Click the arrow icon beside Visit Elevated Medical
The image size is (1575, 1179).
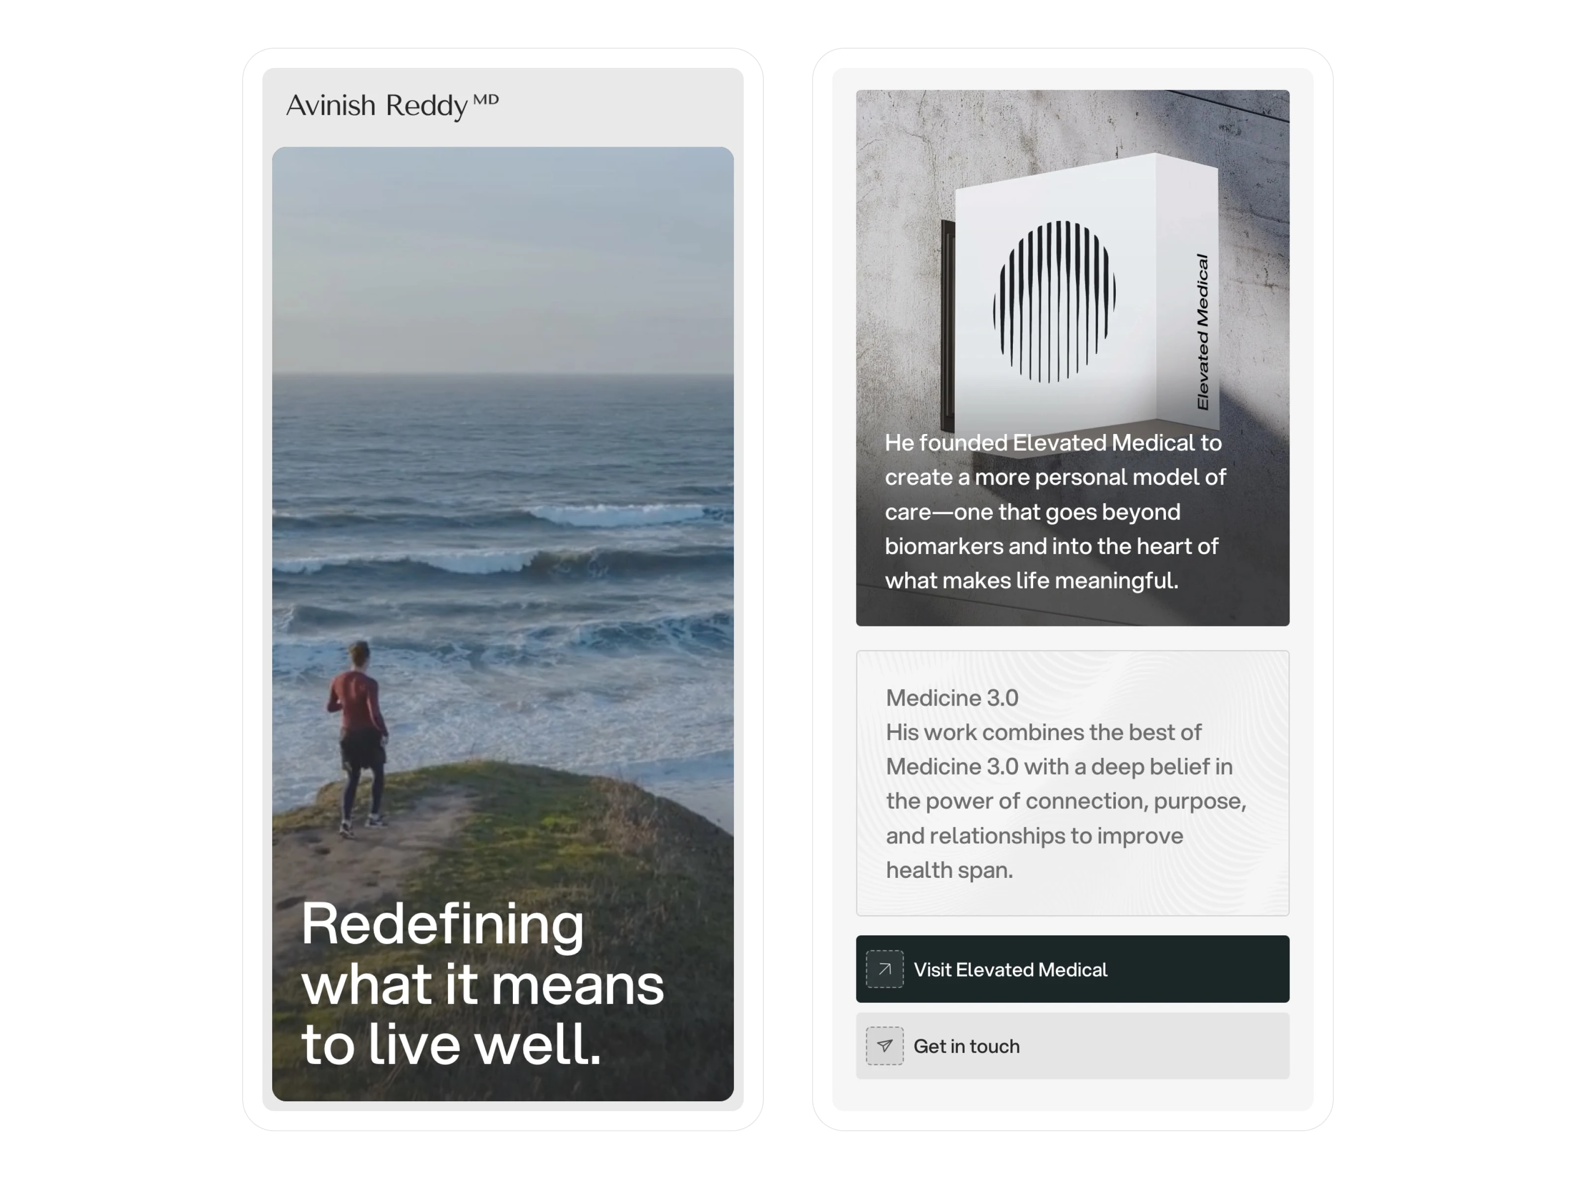[884, 969]
